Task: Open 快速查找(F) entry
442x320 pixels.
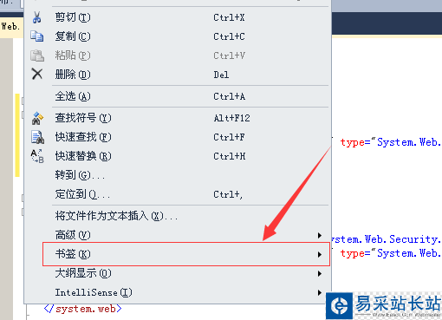Action: pos(178,137)
